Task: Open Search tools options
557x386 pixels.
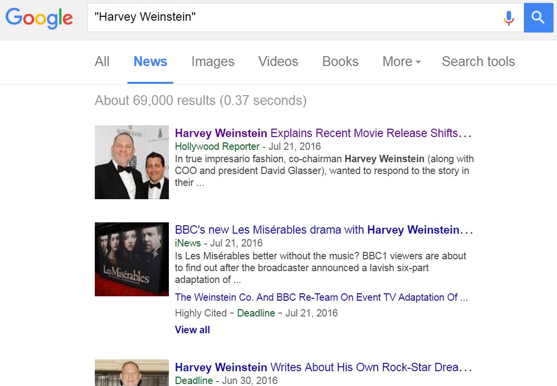Action: point(478,62)
